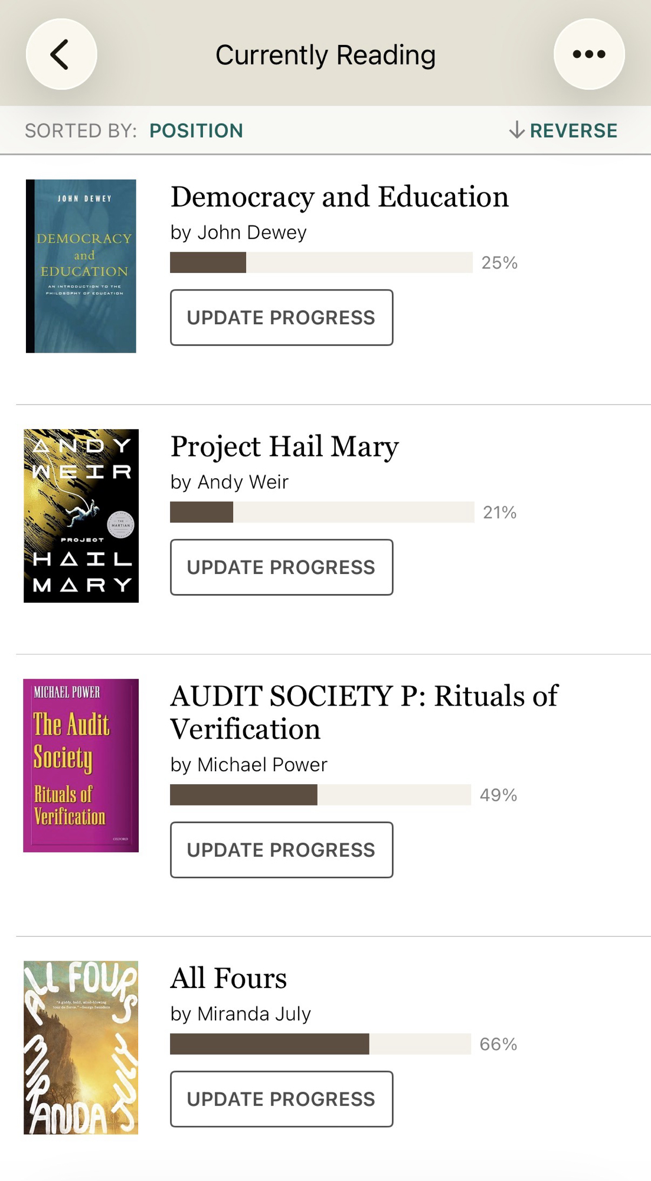Open Project Hail Mary cover thumbnail
The height and width of the screenshot is (1181, 651).
[81, 516]
